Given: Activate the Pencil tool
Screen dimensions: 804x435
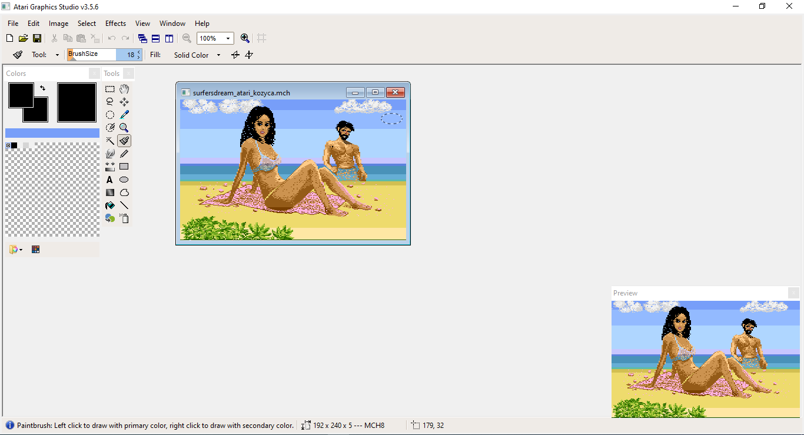Looking at the screenshot, I should [x=124, y=154].
